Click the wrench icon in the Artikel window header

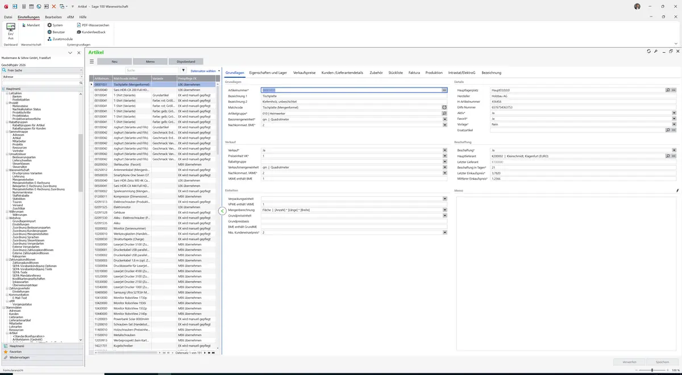tap(656, 51)
